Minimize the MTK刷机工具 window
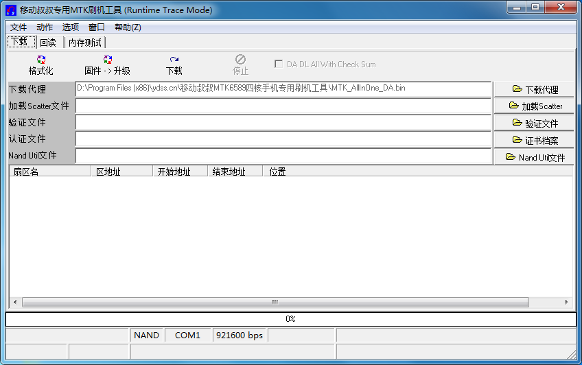This screenshot has width=582, height=365. point(517,8)
